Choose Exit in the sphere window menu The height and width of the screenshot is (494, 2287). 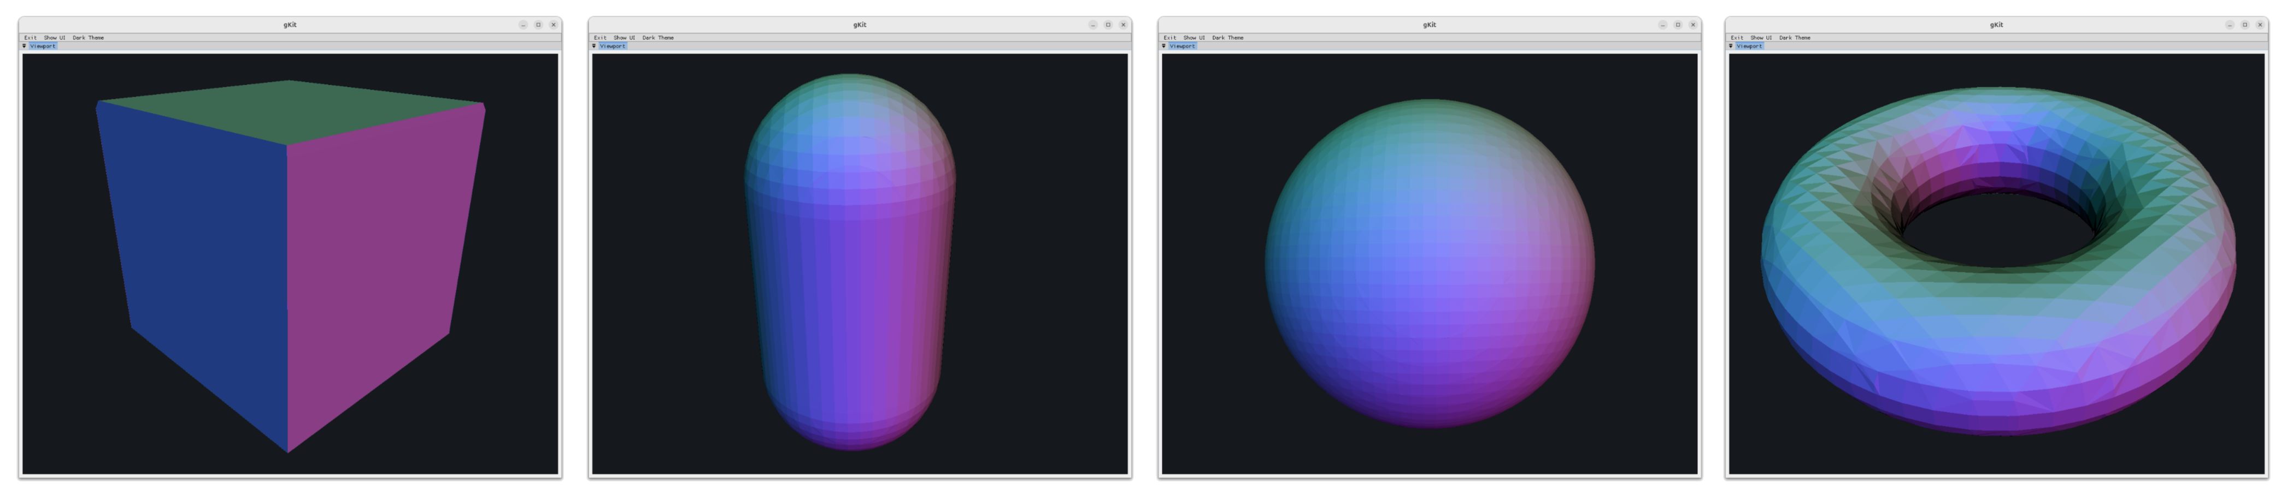pyautogui.click(x=1170, y=38)
